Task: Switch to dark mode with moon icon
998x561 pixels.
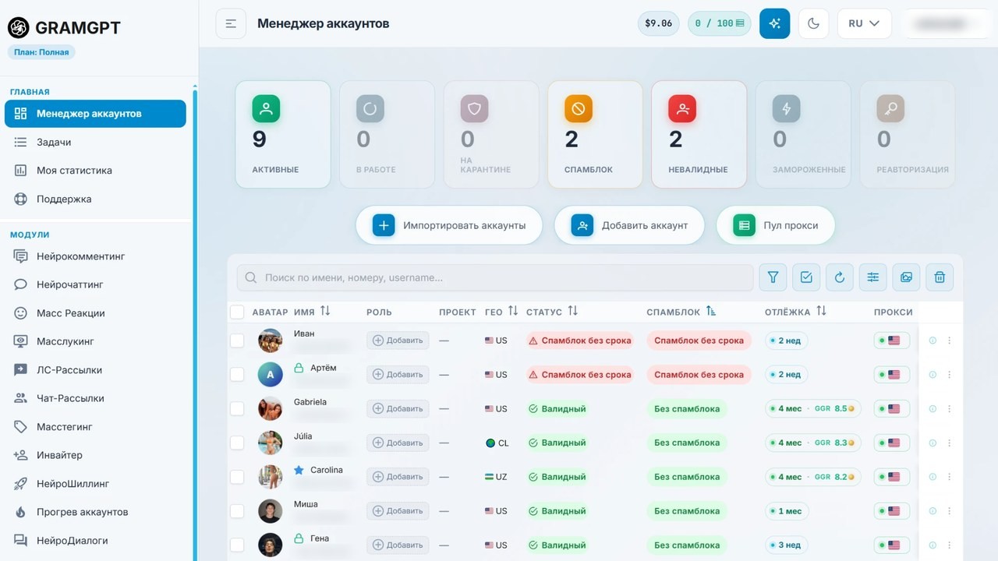Action: (813, 23)
